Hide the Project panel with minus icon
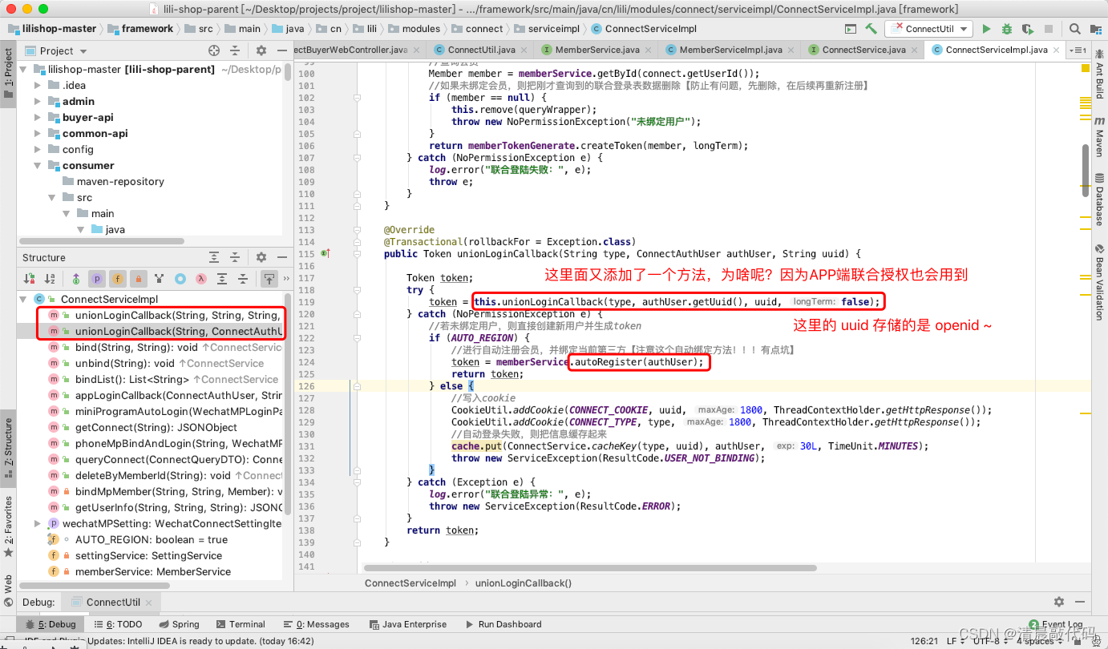This screenshot has width=1108, height=649. pos(281,50)
